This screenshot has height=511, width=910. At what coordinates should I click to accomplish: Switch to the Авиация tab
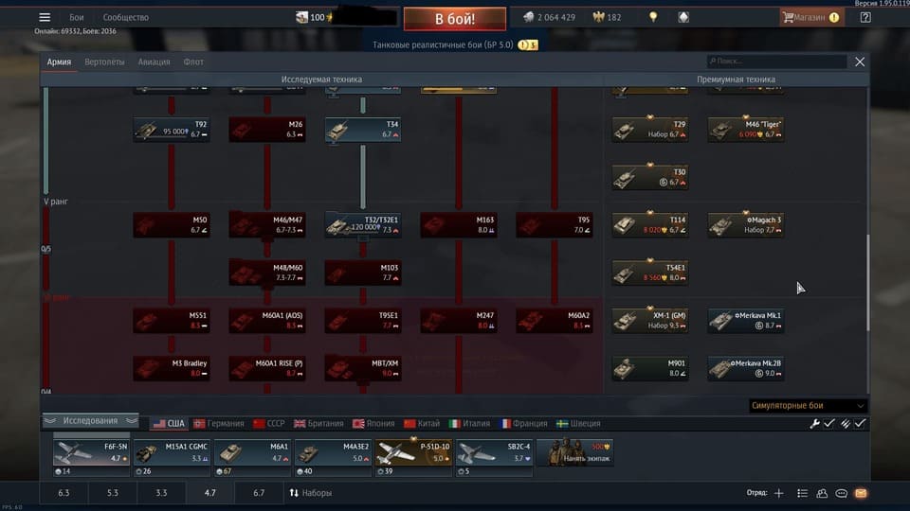coord(154,62)
